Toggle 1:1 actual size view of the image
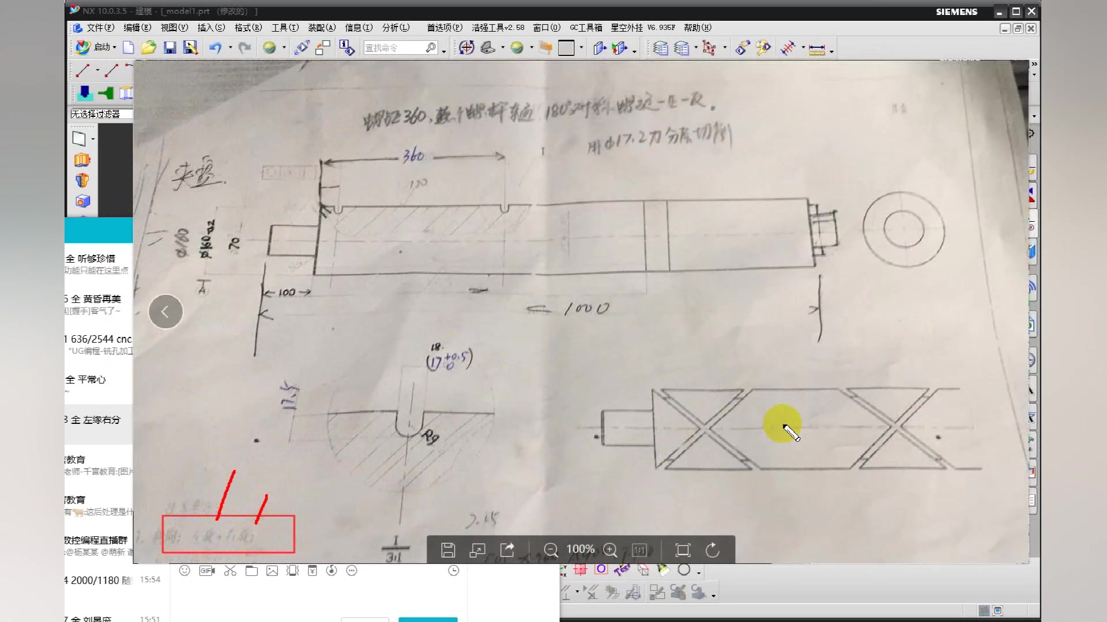Image resolution: width=1107 pixels, height=622 pixels. pos(640,549)
